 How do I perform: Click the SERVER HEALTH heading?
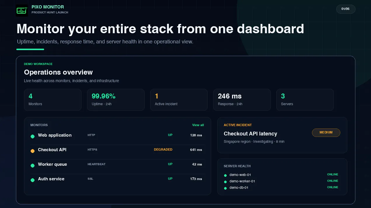tap(237, 166)
